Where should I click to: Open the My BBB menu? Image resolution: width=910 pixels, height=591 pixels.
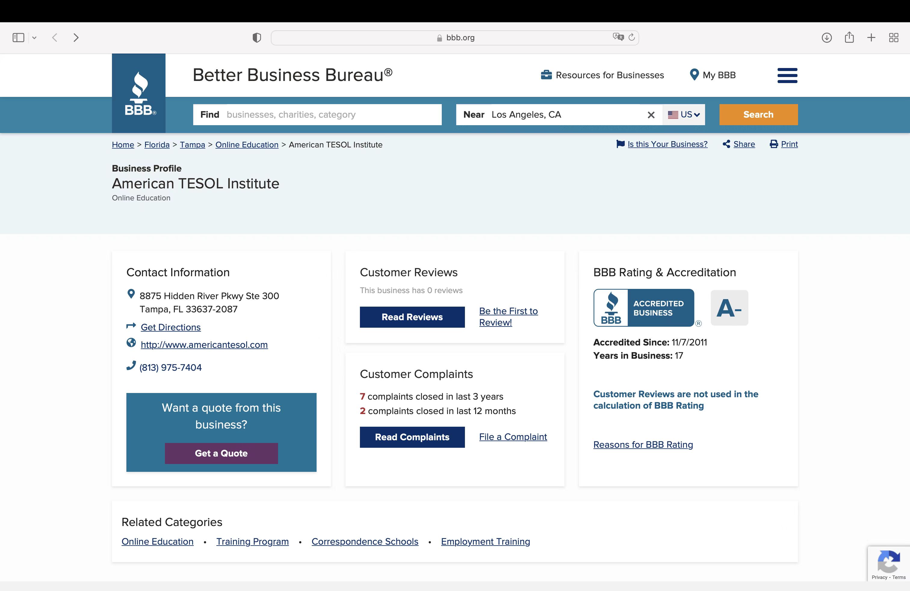click(712, 75)
